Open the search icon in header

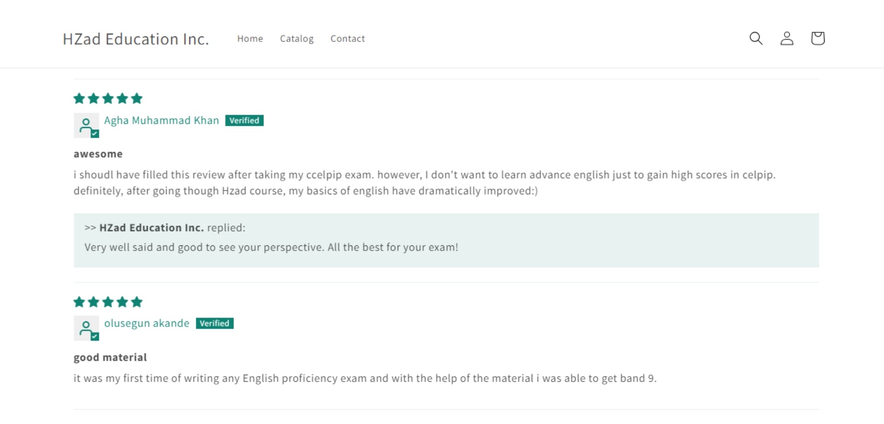[x=756, y=38]
